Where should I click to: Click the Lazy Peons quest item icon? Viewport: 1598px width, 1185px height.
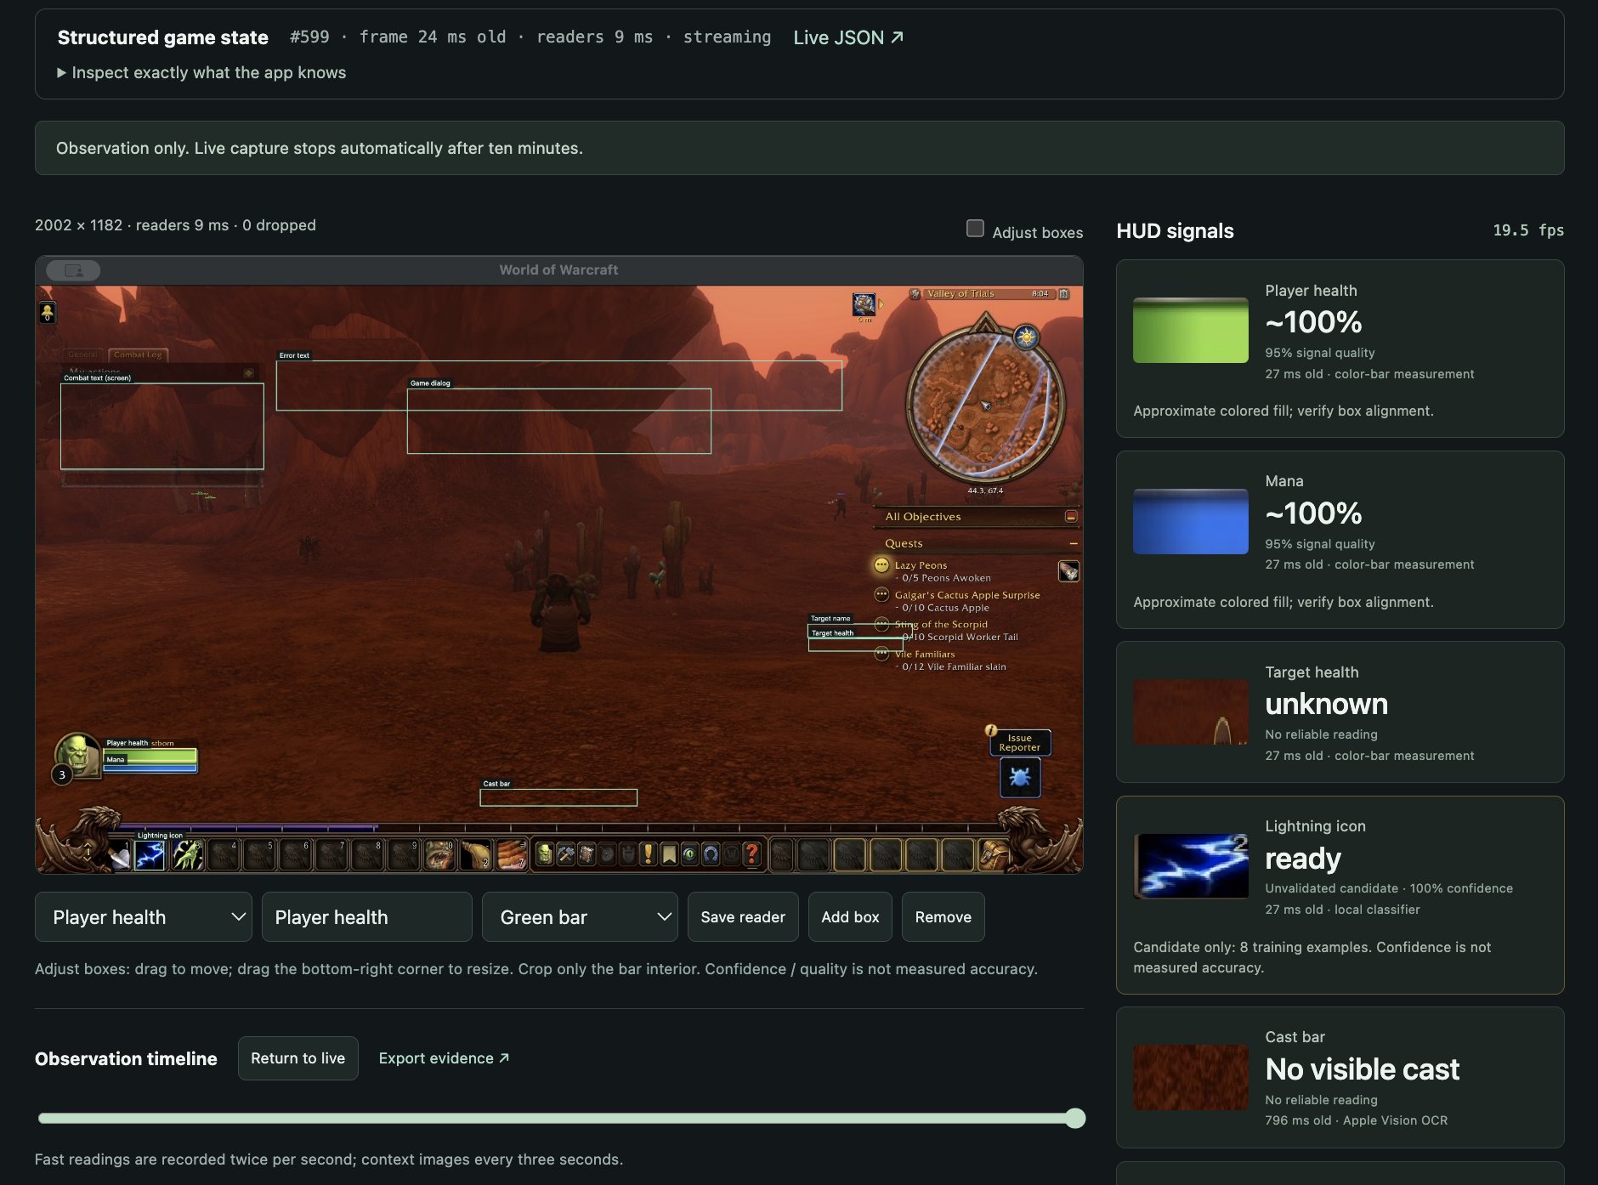1068,571
